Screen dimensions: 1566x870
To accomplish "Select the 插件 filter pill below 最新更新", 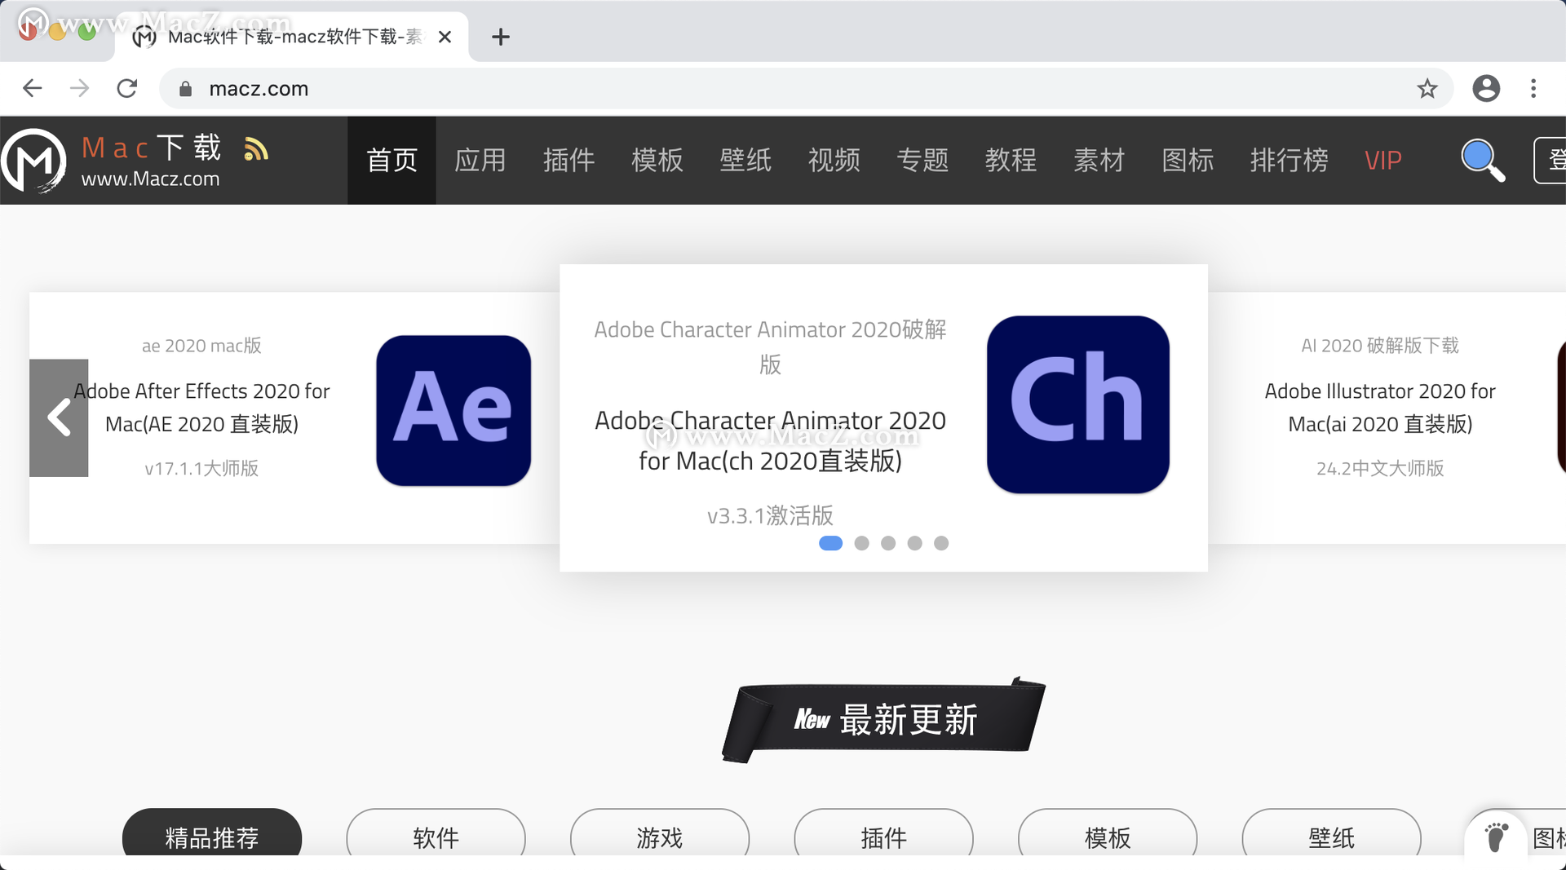I will [x=883, y=833].
